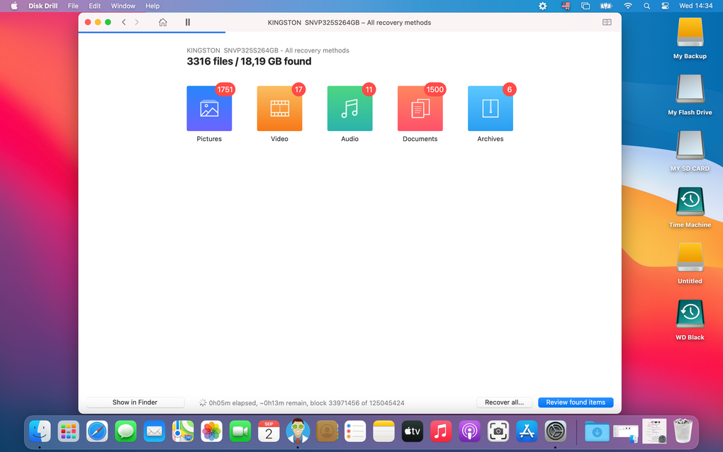The image size is (723, 452).
Task: Open FaceTime from the Dock
Action: pyautogui.click(x=240, y=431)
